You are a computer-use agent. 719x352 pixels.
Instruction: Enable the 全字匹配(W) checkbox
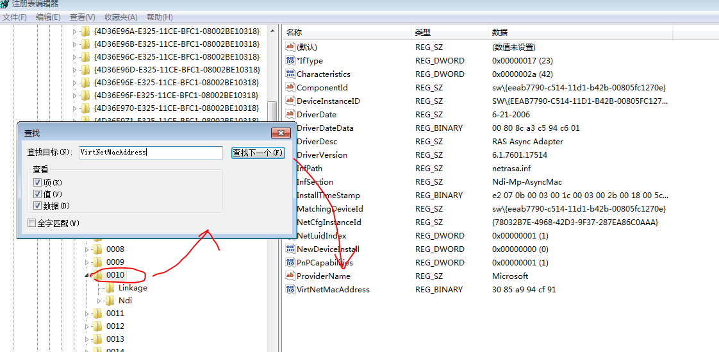(x=31, y=223)
